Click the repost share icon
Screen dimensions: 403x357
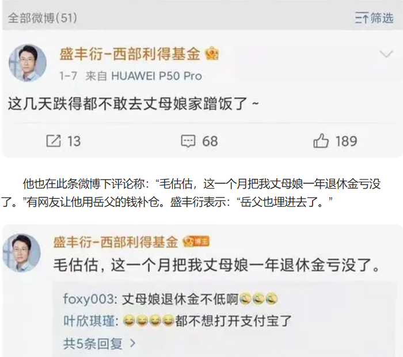pos(54,141)
